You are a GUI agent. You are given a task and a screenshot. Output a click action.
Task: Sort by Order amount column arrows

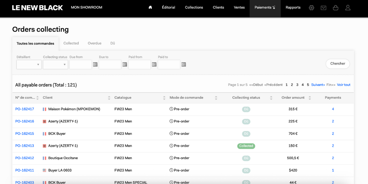[x=310, y=98]
